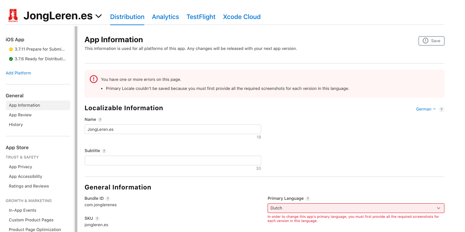The width and height of the screenshot is (465, 232).
Task: Switch to the Analytics tab
Action: pos(166,17)
